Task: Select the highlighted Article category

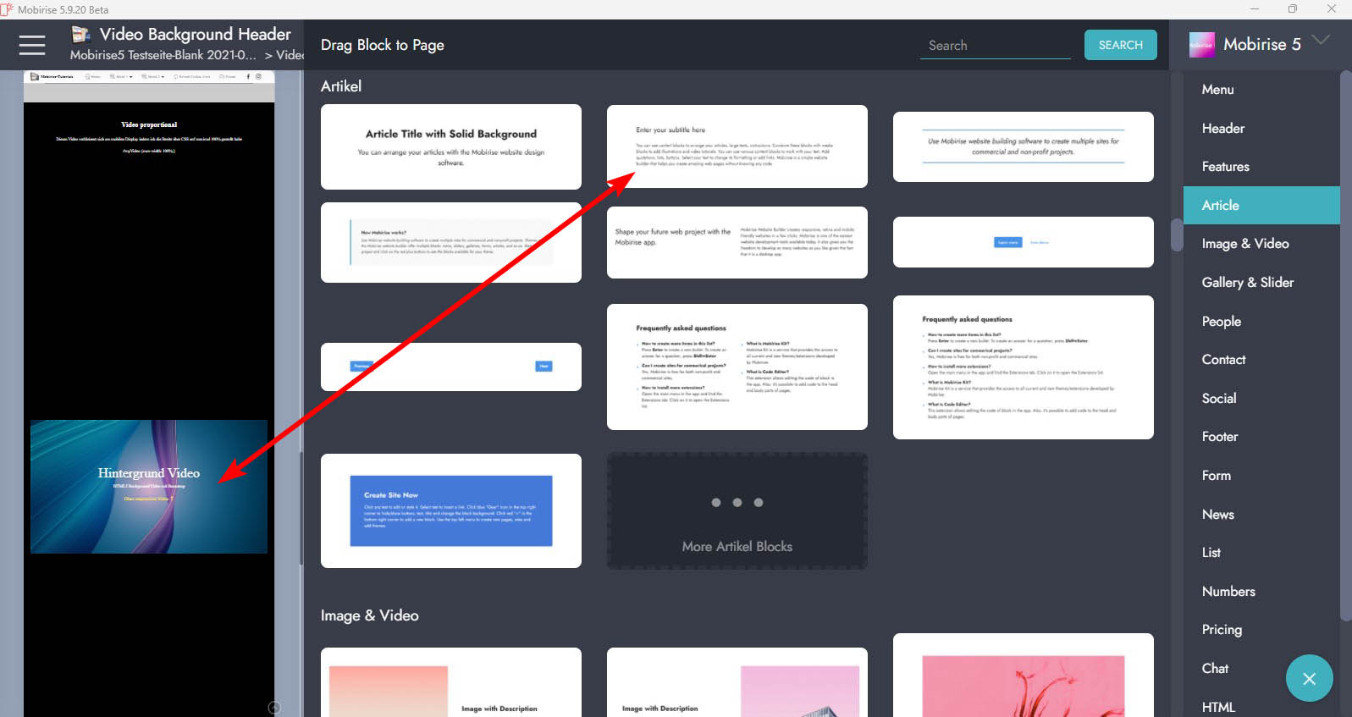Action: [x=1261, y=206]
